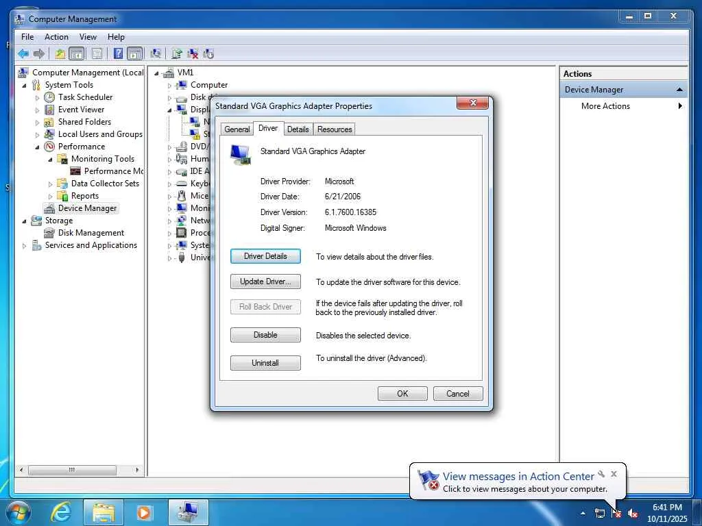Viewport: 702px width, 526px height.
Task: Select Disk Management in the tree
Action: [91, 233]
